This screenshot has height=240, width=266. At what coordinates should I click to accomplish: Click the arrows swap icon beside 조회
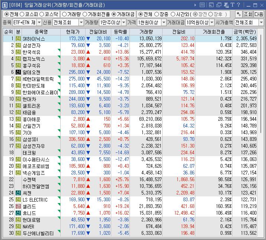[x=239, y=14]
